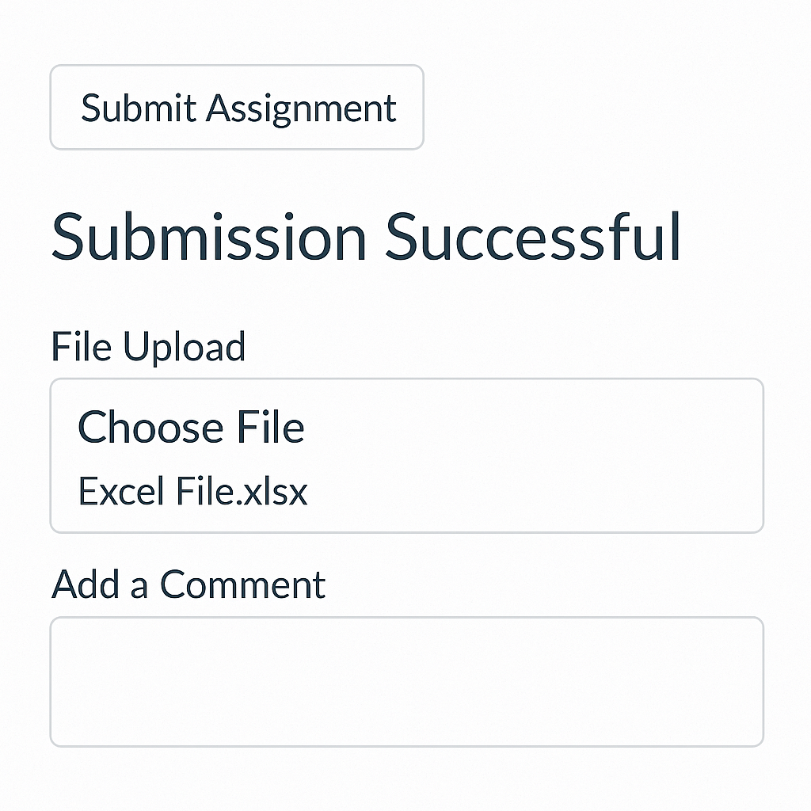Click the word "Submission" in the heading
Screen dimensions: 811x811
tap(209, 237)
